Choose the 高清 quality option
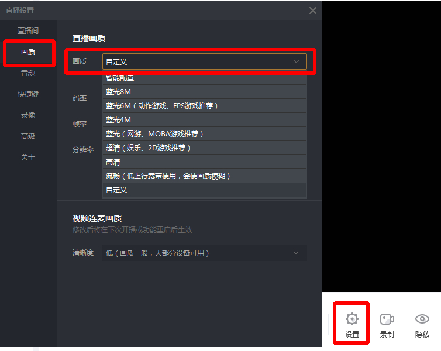This screenshot has height=351, width=441. click(x=205, y=162)
